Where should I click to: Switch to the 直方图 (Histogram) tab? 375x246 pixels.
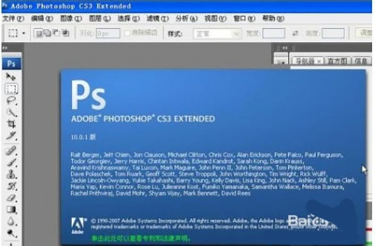point(337,61)
